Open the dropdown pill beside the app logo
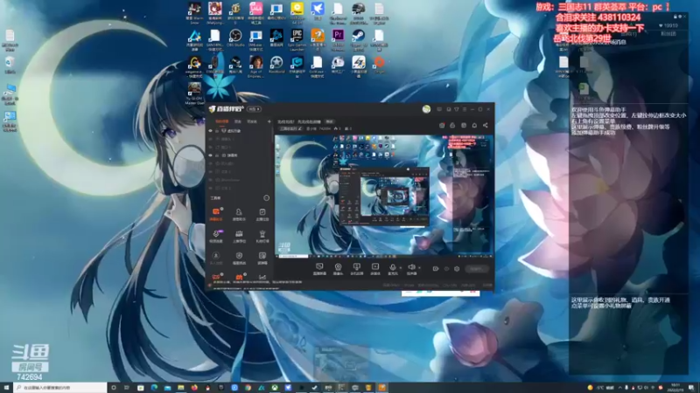 [x=254, y=109]
